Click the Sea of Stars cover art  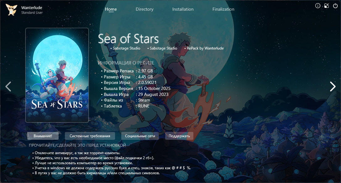click(57, 75)
